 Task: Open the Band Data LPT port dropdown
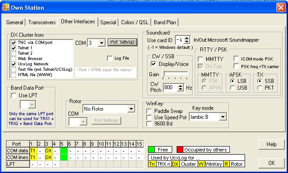[32, 105]
